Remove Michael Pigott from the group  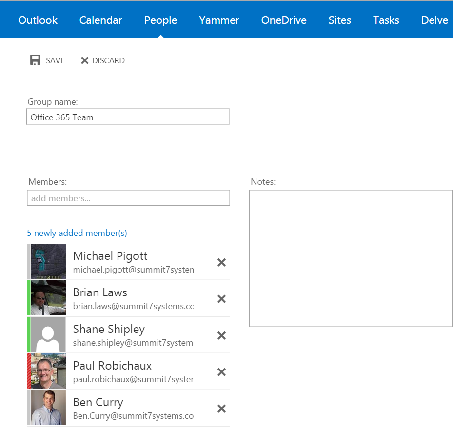(x=221, y=262)
